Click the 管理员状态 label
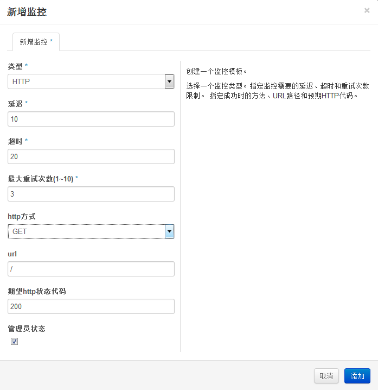The image size is (378, 390). point(26,329)
